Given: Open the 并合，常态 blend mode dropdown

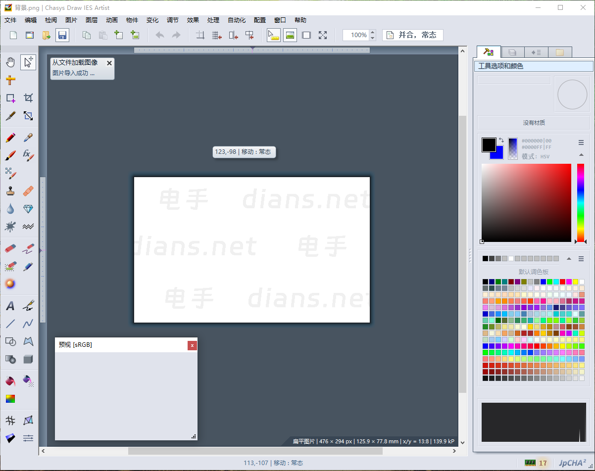Looking at the screenshot, I should [x=413, y=35].
